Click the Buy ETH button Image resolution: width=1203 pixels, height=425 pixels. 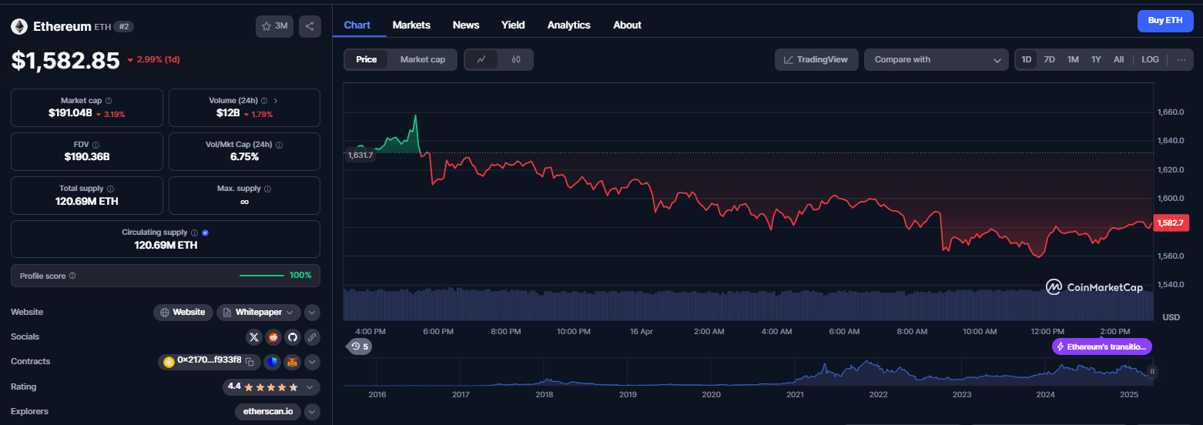(1164, 21)
